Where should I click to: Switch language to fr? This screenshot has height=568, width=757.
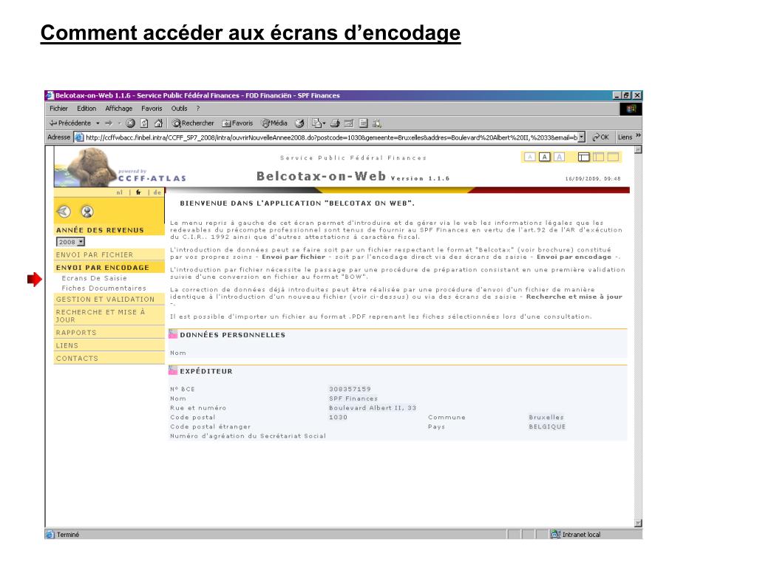138,192
